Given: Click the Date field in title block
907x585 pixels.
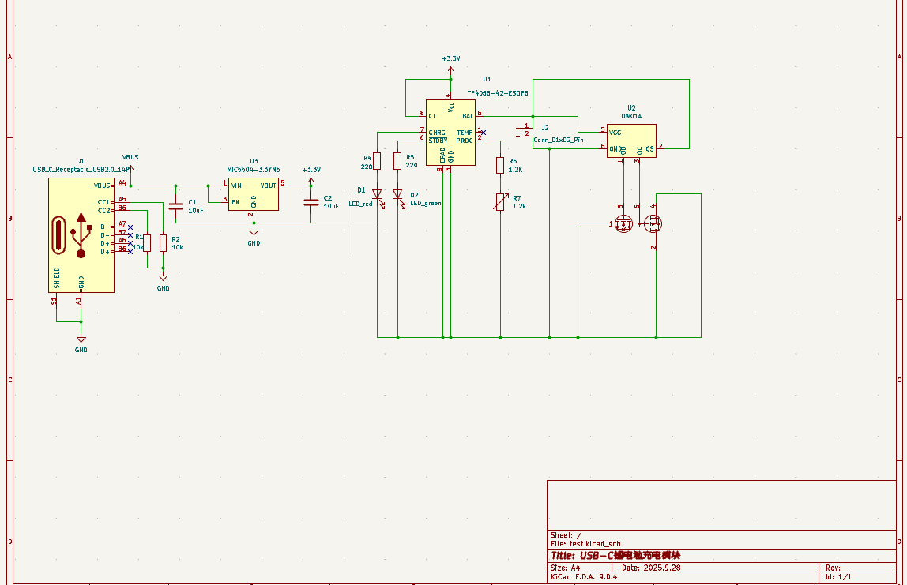Looking at the screenshot, I should tap(651, 568).
